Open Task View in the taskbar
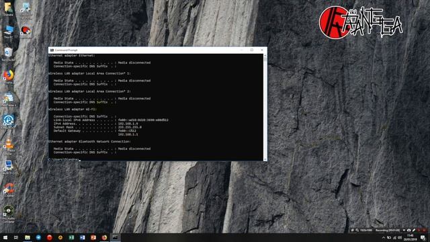The image size is (430, 242). pos(16,237)
